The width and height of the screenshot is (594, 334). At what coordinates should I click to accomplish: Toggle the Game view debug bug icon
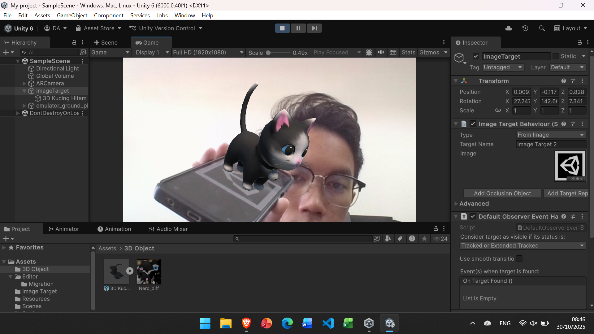tap(369, 52)
